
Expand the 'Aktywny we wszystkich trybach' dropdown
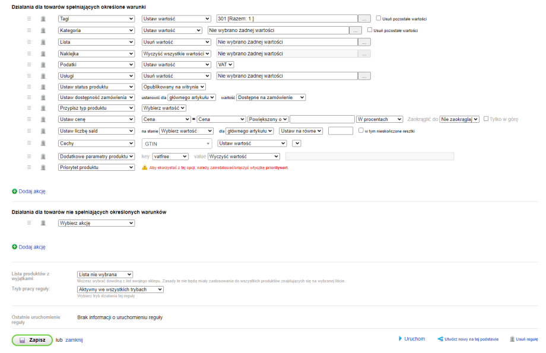tap(120, 290)
